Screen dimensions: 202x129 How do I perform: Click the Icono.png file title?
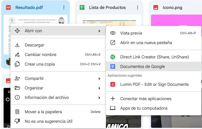point(172,7)
